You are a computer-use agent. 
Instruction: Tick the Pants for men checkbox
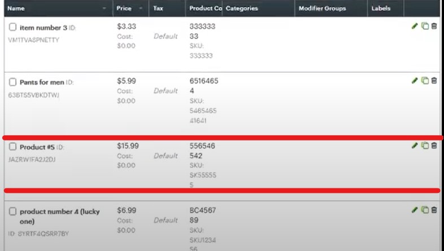13,82
